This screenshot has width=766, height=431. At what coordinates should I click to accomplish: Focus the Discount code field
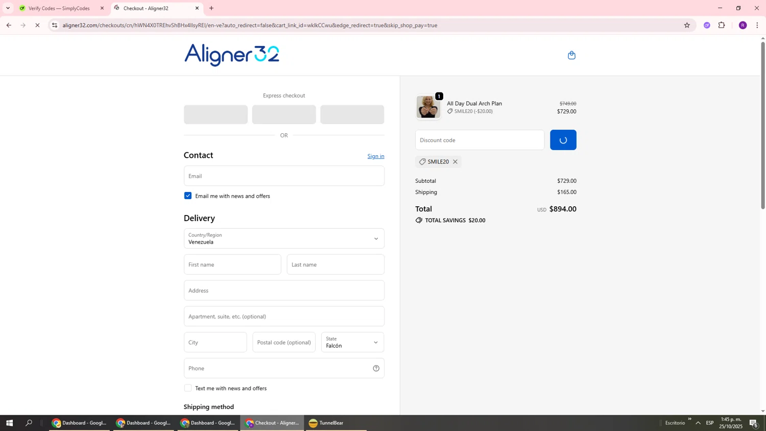(480, 140)
